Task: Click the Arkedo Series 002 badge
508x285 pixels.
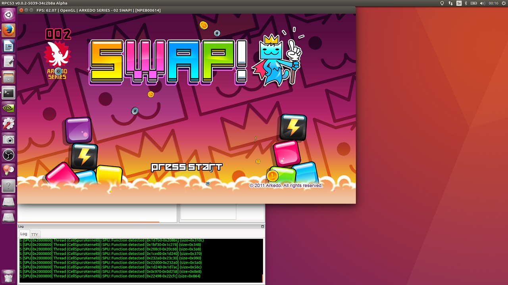Action: tap(58, 53)
